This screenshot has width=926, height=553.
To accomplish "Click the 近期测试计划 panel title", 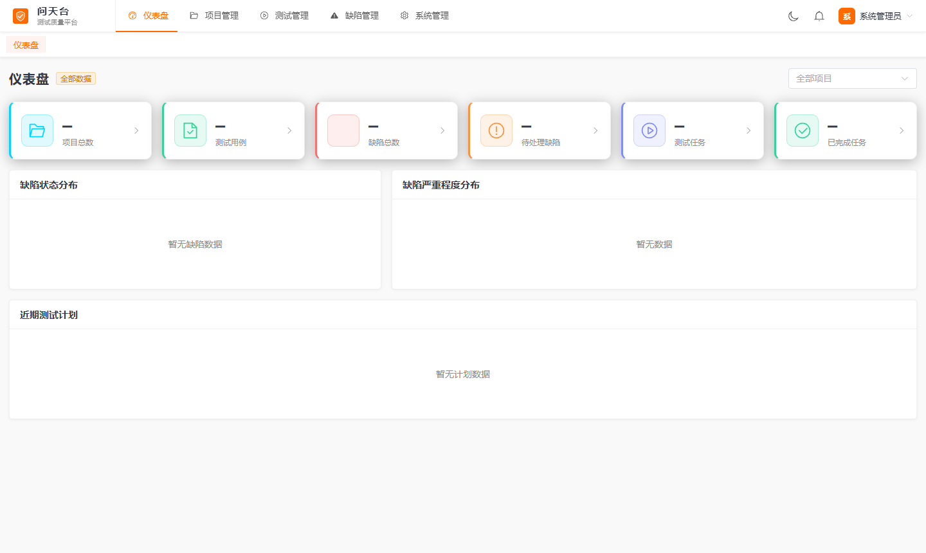I will 49,314.
